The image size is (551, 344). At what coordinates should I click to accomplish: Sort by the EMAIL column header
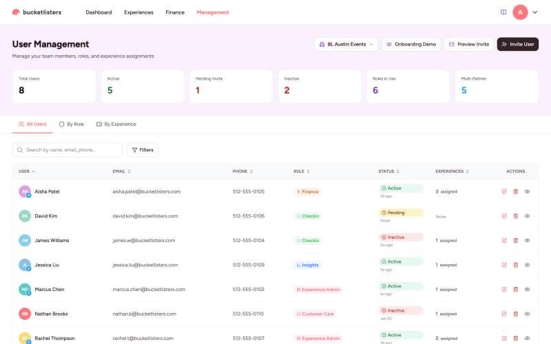point(122,171)
